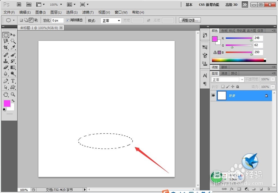Viewport: 278px width, 193px height.
Task: Select the Healing Brush tool
Action: pos(6,55)
